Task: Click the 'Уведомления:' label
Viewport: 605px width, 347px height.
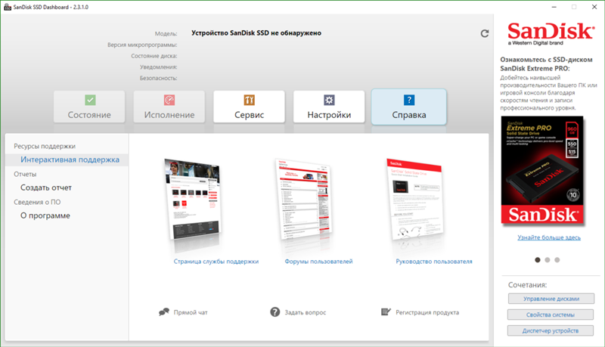Action: pos(159,67)
